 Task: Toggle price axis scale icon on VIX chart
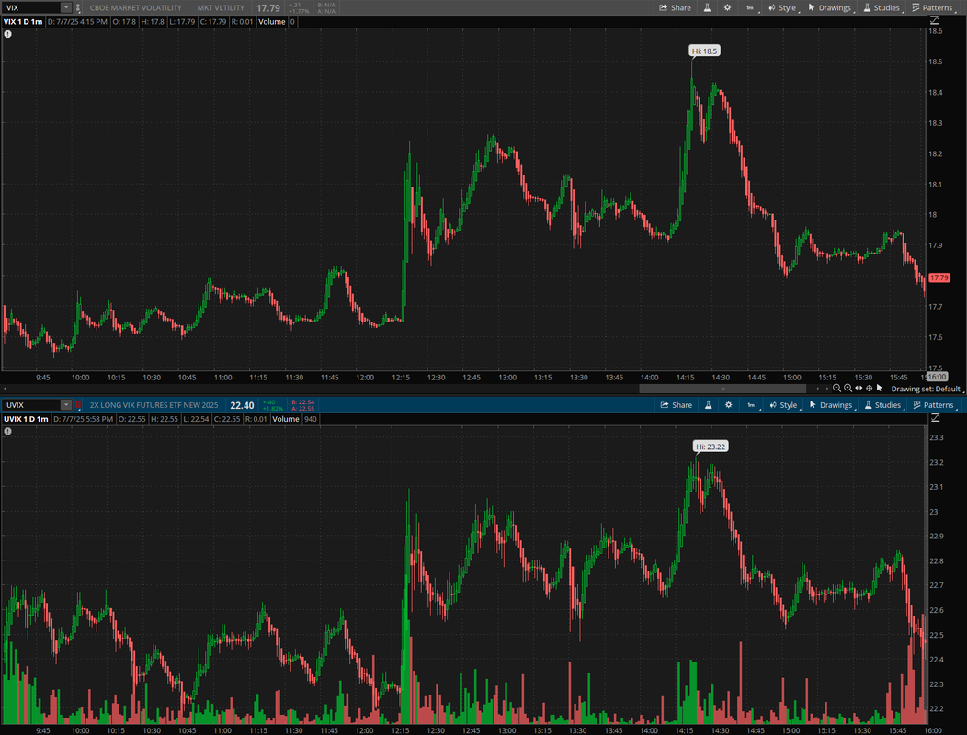(x=934, y=21)
